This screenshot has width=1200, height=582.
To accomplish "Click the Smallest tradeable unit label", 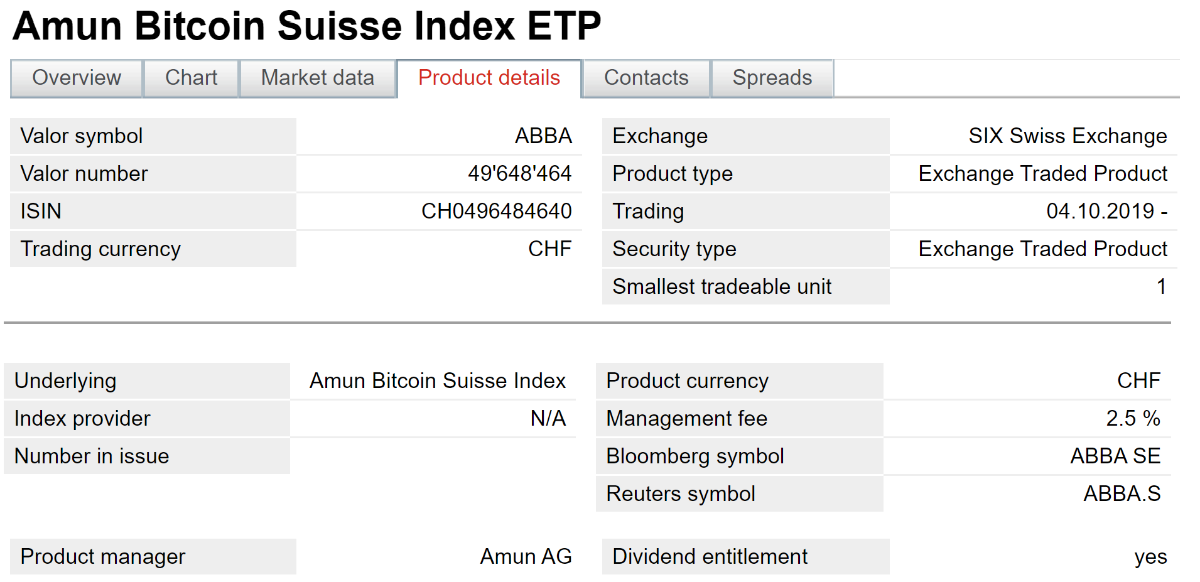I will (722, 286).
